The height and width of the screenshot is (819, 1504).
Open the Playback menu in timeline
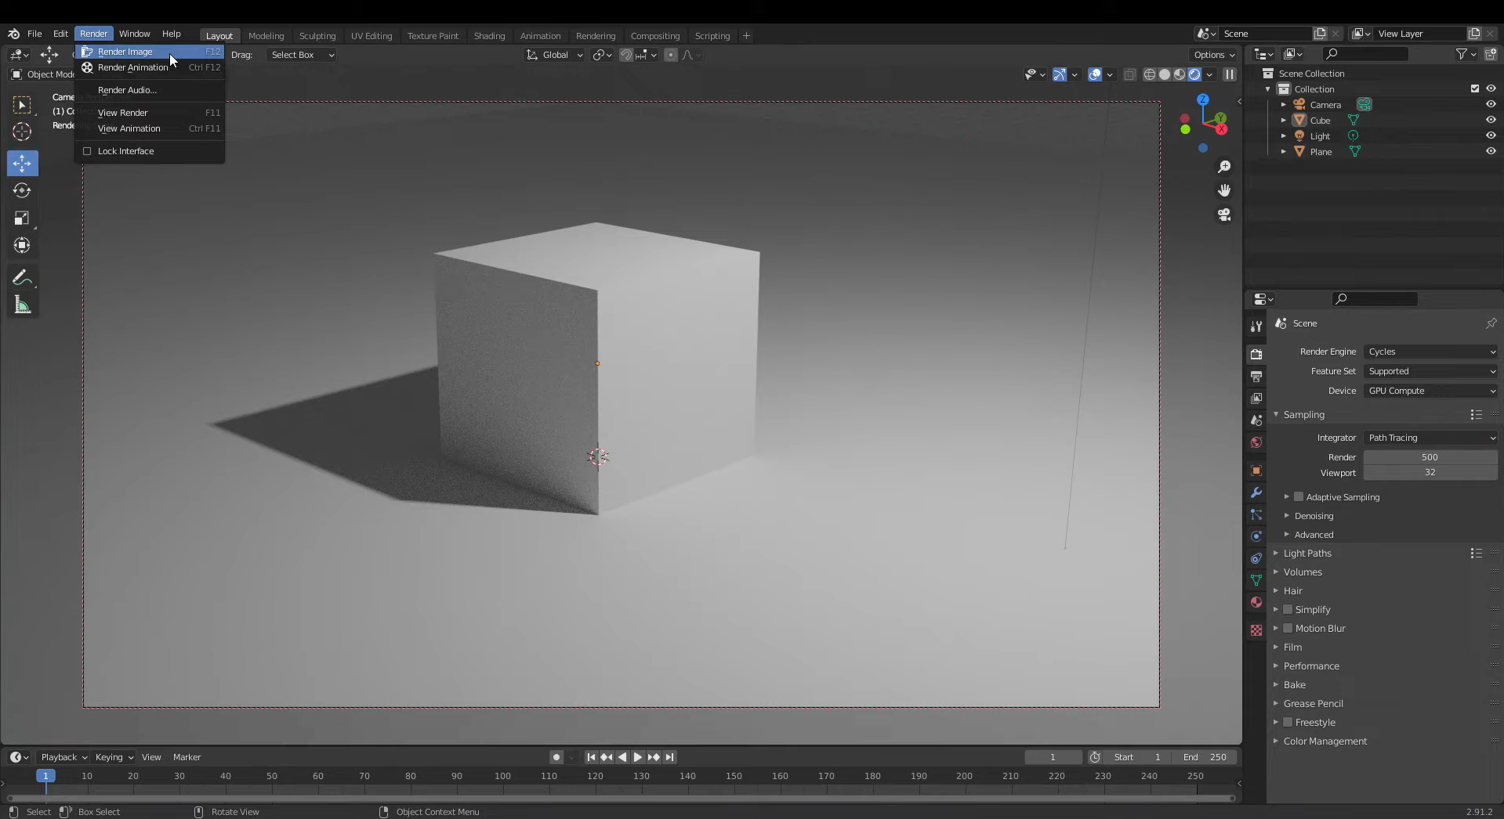pyautogui.click(x=63, y=757)
